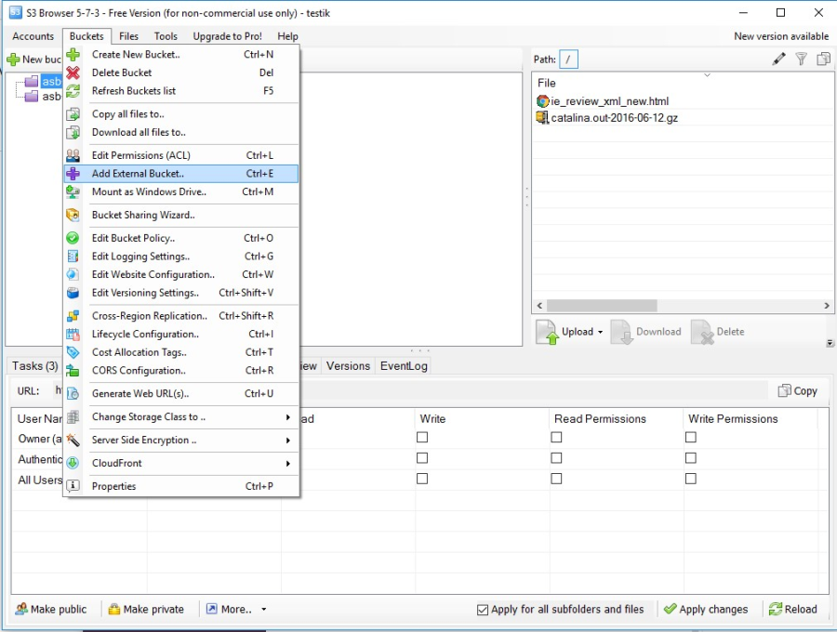
Task: Expand Server Side Encryption submenu arrow
Action: 287,440
